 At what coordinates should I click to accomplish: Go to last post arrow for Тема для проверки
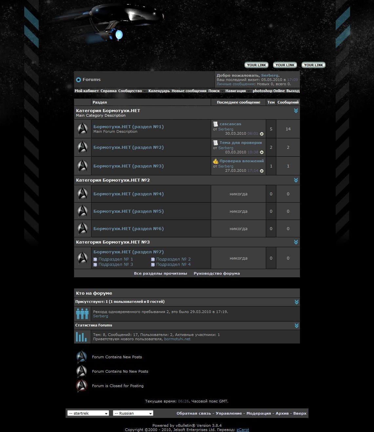coord(262,152)
